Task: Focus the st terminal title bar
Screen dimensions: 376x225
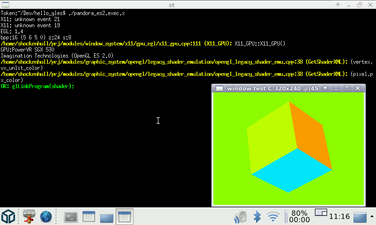Action: click(x=188, y=5)
